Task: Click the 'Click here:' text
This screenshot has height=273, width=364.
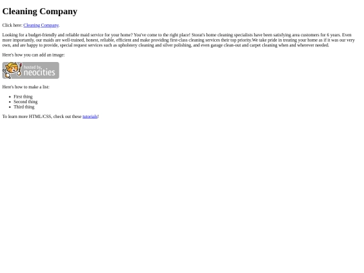Action: (12, 26)
